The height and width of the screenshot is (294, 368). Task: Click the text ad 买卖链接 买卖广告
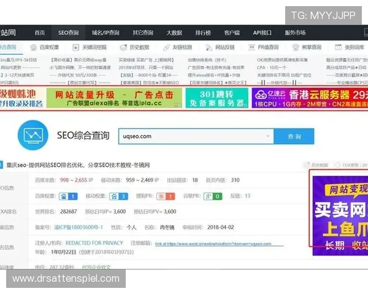pos(146,60)
